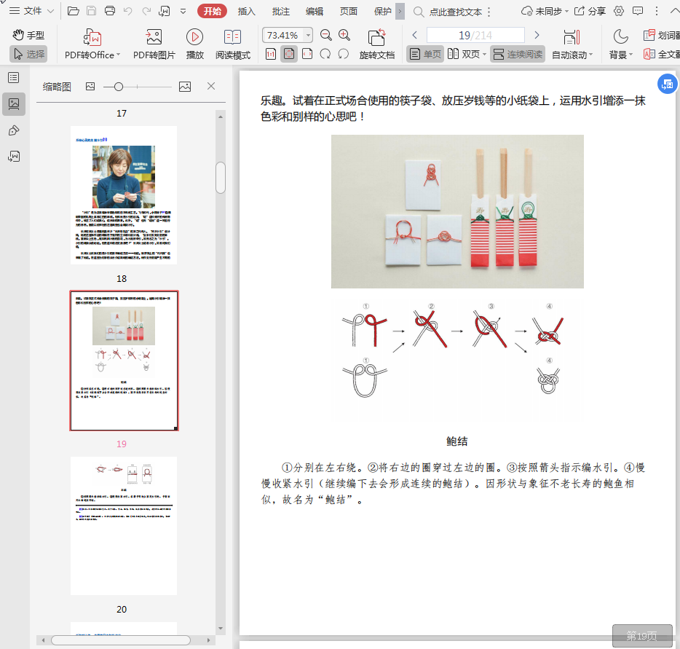Screen dimensions: 680x649
Task: Click small thumbnail size icon
Action: (90, 87)
